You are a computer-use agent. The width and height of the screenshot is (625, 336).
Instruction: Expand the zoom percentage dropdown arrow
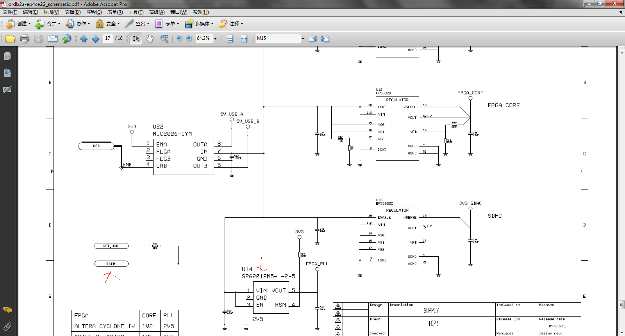[215, 39]
